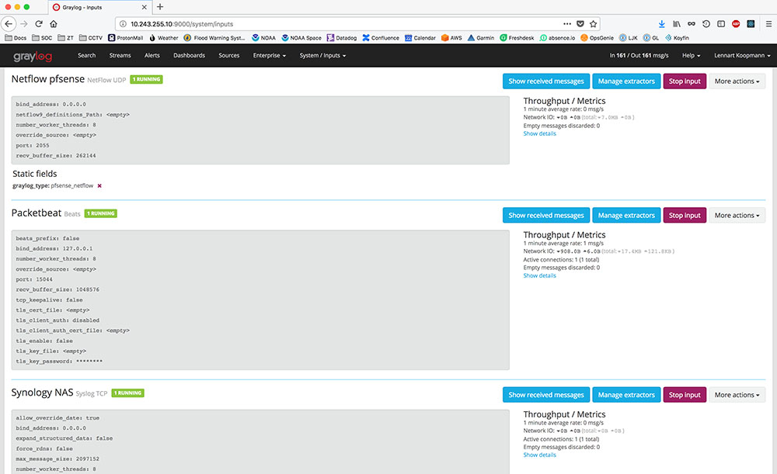Open the downloads panel

(661, 24)
